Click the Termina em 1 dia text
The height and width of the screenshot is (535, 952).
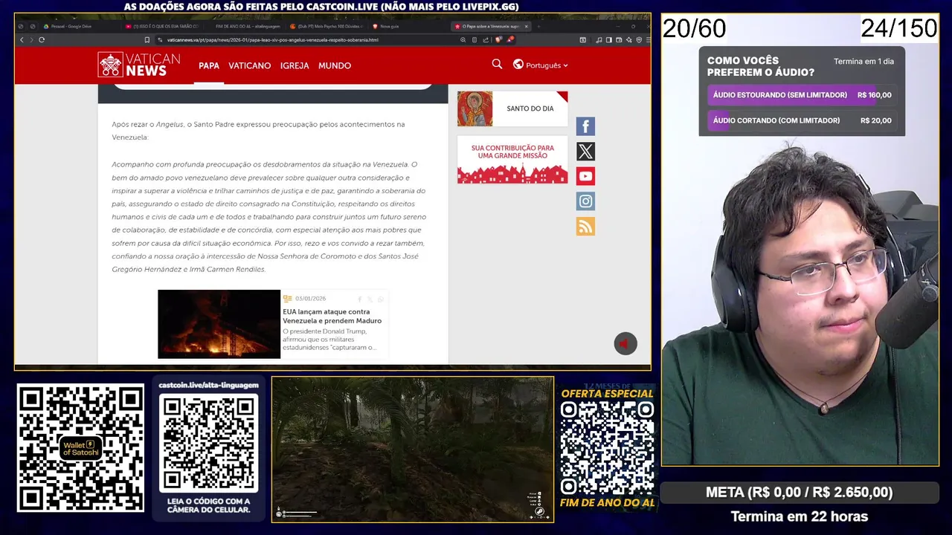click(863, 62)
